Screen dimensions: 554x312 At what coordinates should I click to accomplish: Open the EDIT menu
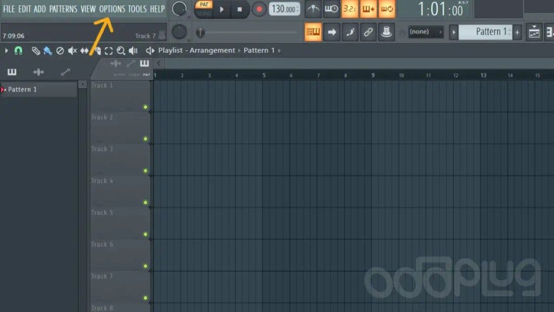[25, 9]
